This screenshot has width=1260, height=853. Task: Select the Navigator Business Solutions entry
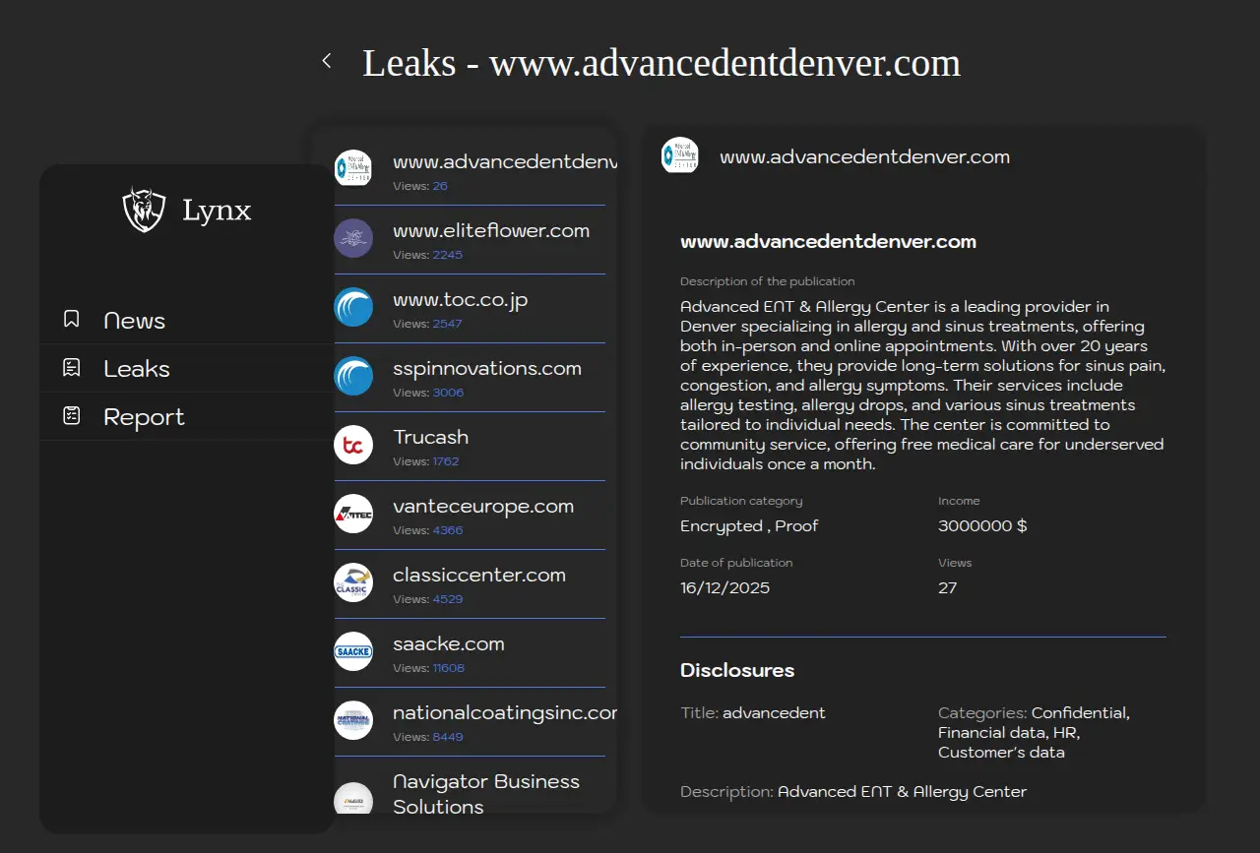click(x=485, y=793)
